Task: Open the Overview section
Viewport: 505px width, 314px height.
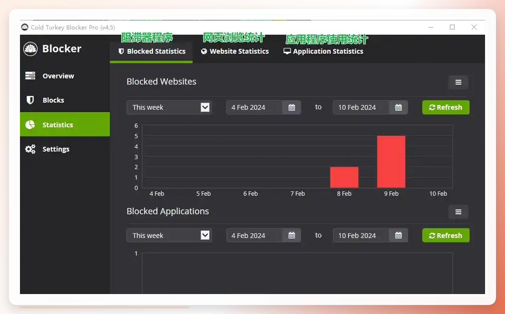Action: [x=65, y=76]
